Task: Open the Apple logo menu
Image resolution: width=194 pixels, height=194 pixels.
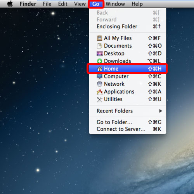Action: (10, 4)
